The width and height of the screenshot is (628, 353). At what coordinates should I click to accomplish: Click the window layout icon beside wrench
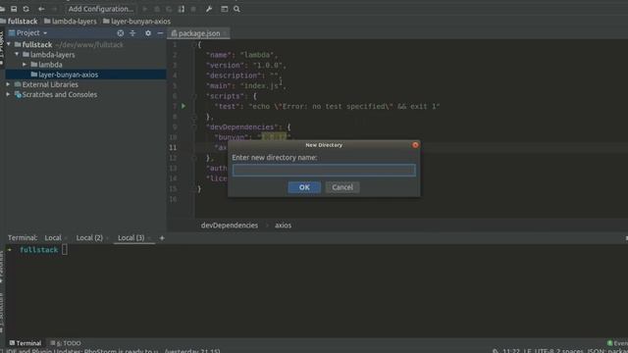225,9
